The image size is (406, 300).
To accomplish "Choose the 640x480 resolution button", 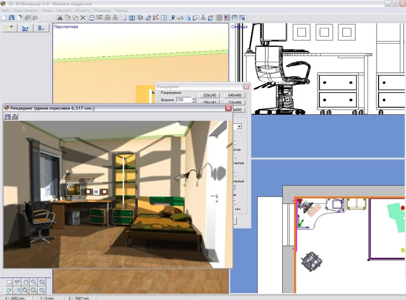I will pyautogui.click(x=235, y=95).
